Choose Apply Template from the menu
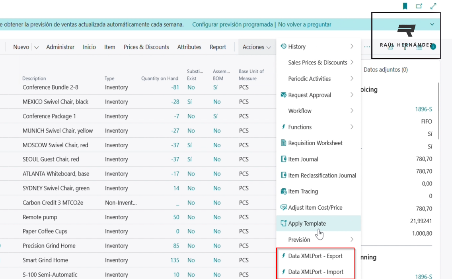This screenshot has height=279, width=452. (307, 223)
